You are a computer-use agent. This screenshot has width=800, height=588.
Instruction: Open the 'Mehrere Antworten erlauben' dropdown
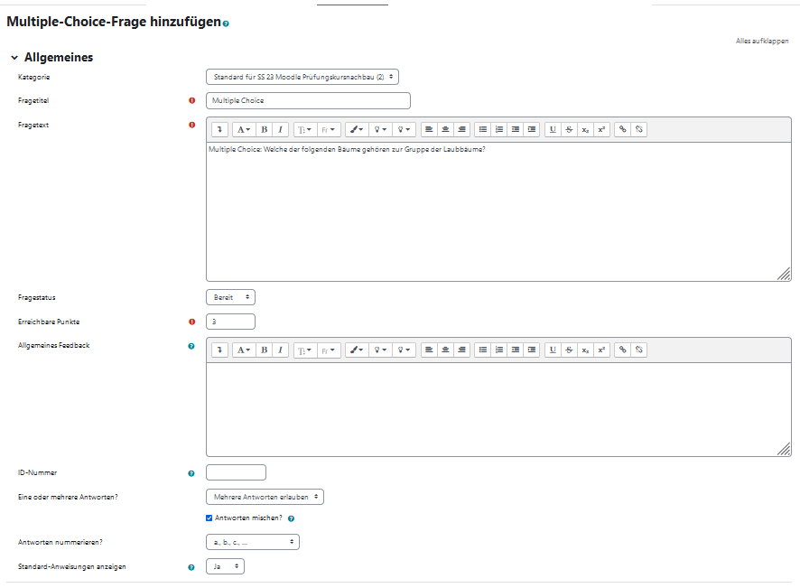point(265,497)
